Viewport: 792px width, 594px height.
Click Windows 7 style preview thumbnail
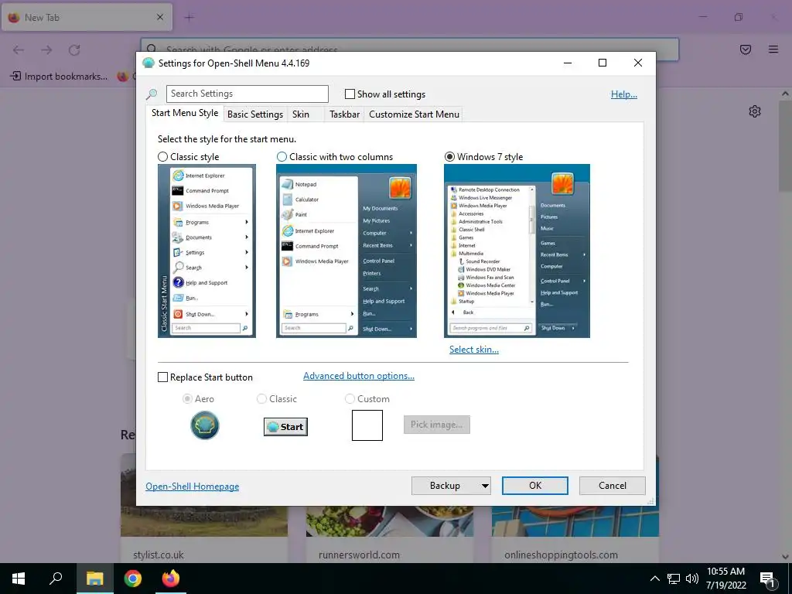pyautogui.click(x=517, y=251)
